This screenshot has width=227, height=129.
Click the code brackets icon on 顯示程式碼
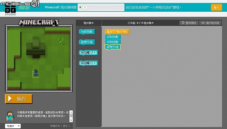tap(203, 23)
